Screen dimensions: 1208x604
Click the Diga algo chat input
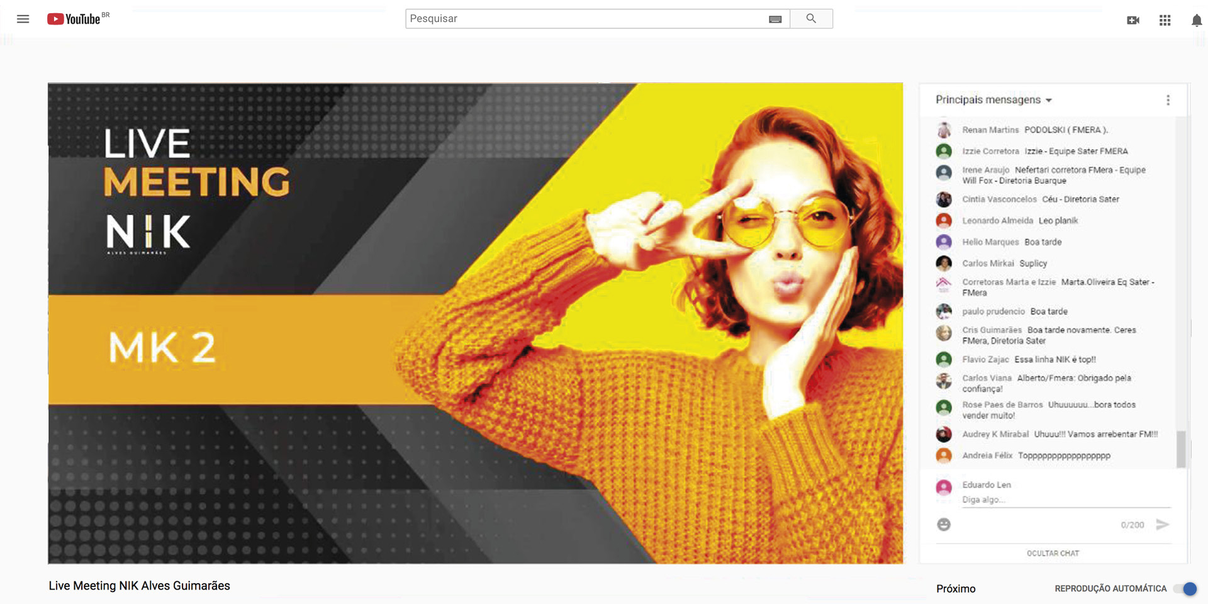click(x=1066, y=500)
